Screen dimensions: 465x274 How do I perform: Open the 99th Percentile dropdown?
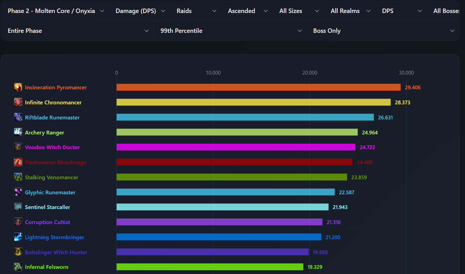[231, 31]
